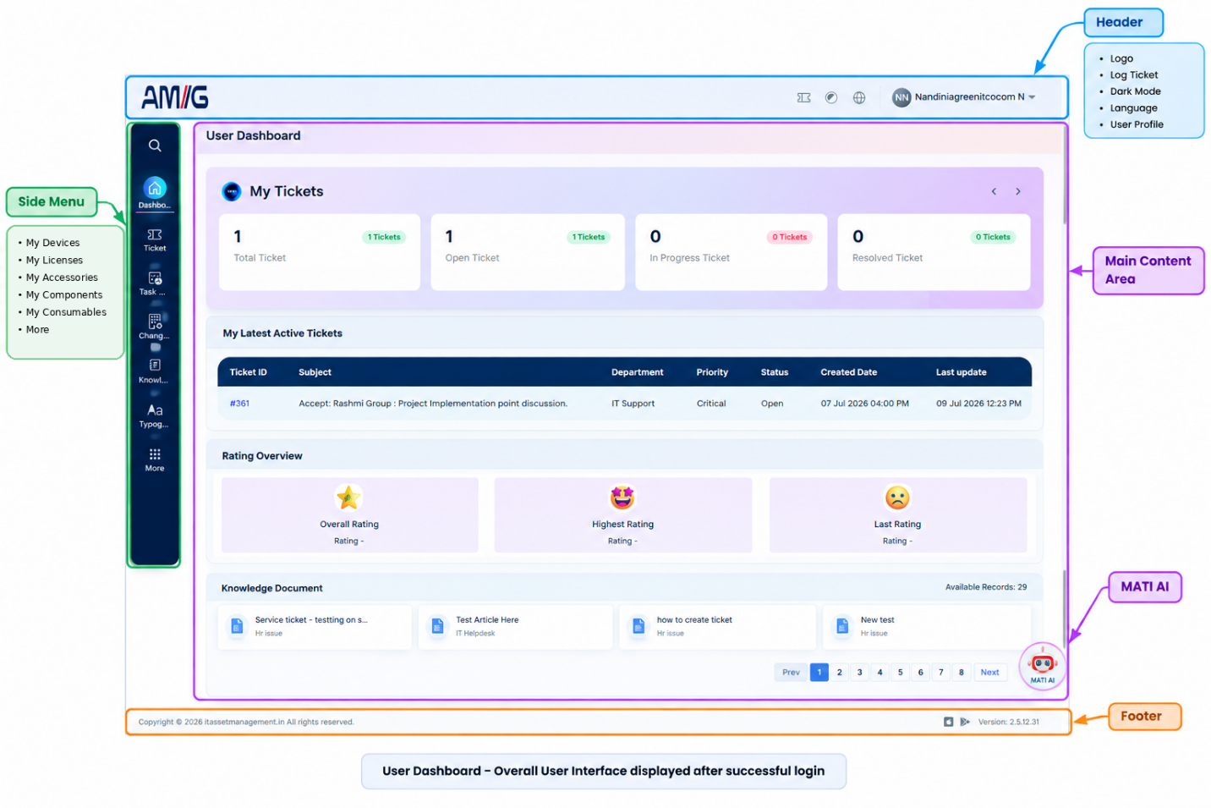Open the Open Ticket card

point(528,252)
